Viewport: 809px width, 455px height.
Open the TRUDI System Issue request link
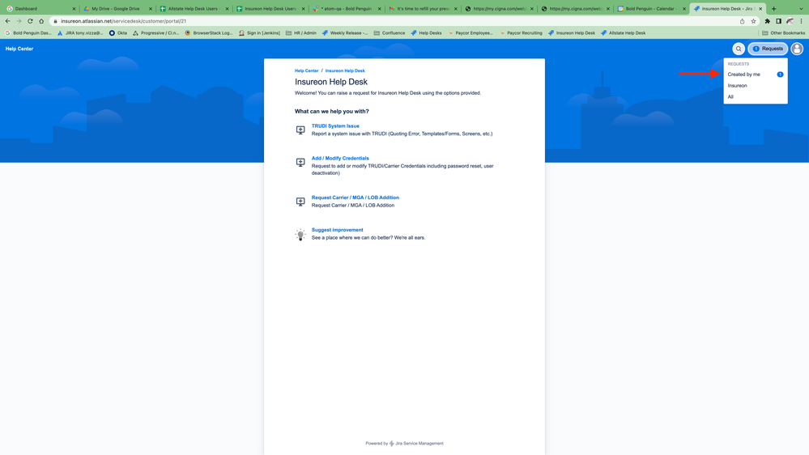335,125
